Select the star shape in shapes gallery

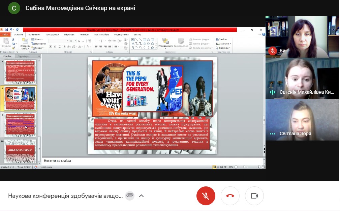[x=152, y=48]
